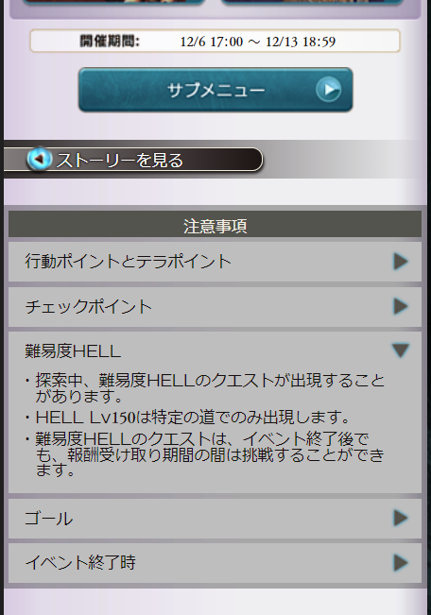Expand the チェックポイント section
This screenshot has width=431, height=615.
(x=215, y=306)
